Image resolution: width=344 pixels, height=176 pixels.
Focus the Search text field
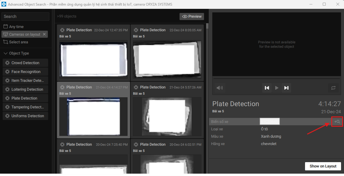click(25, 17)
